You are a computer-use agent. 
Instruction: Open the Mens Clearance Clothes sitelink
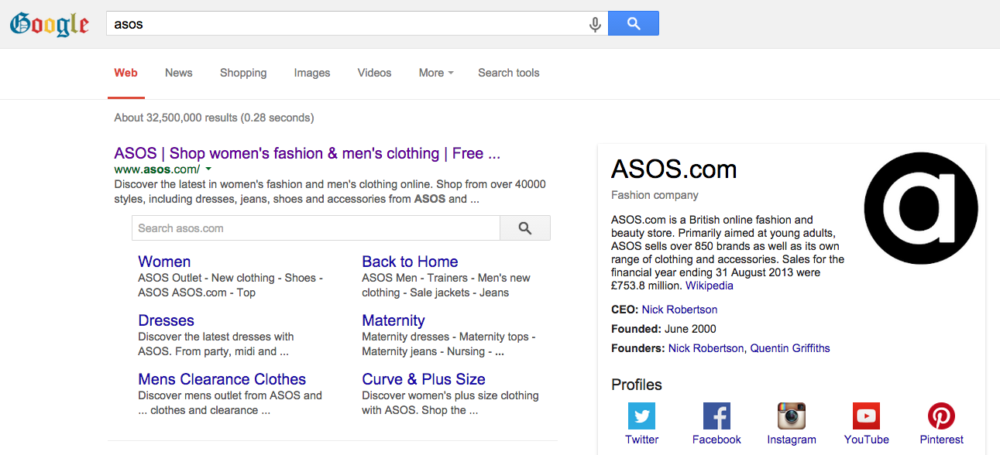pyautogui.click(x=222, y=379)
